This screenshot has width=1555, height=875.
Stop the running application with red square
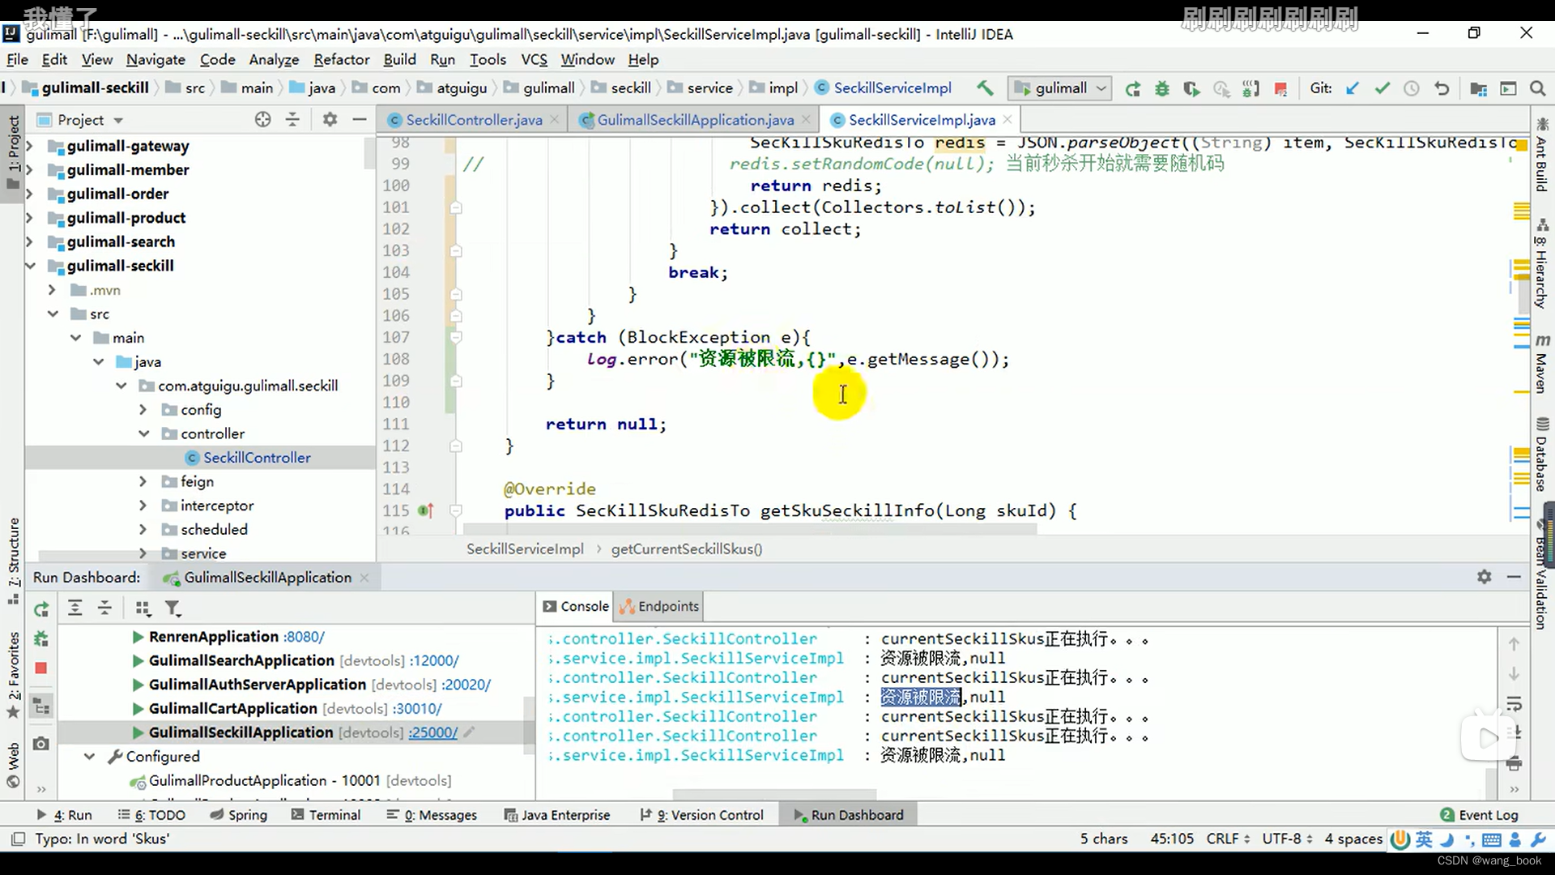click(1280, 88)
